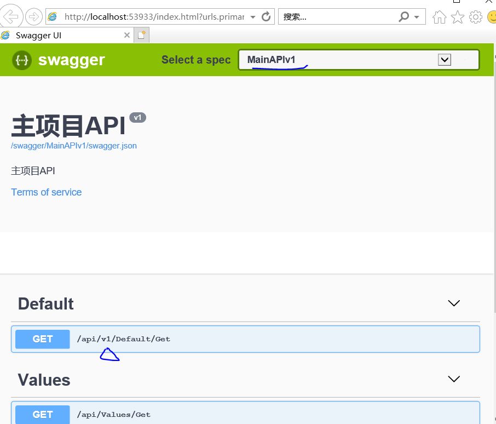This screenshot has height=424, width=496.
Task: Open favorites star icon
Action: (458, 17)
